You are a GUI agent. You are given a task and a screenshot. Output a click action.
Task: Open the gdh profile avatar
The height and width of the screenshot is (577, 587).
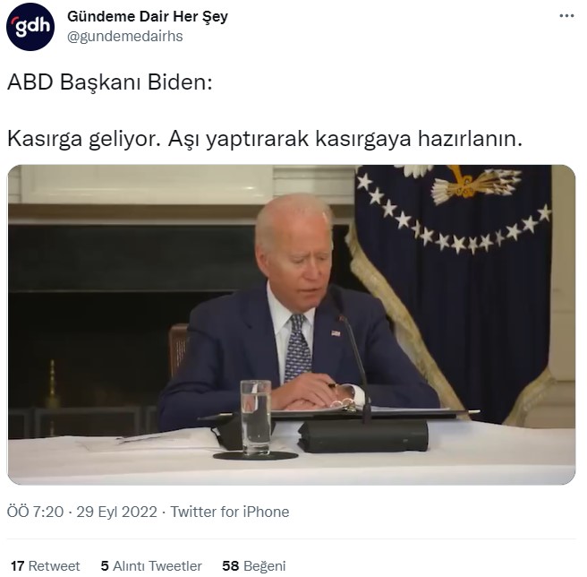(30, 27)
